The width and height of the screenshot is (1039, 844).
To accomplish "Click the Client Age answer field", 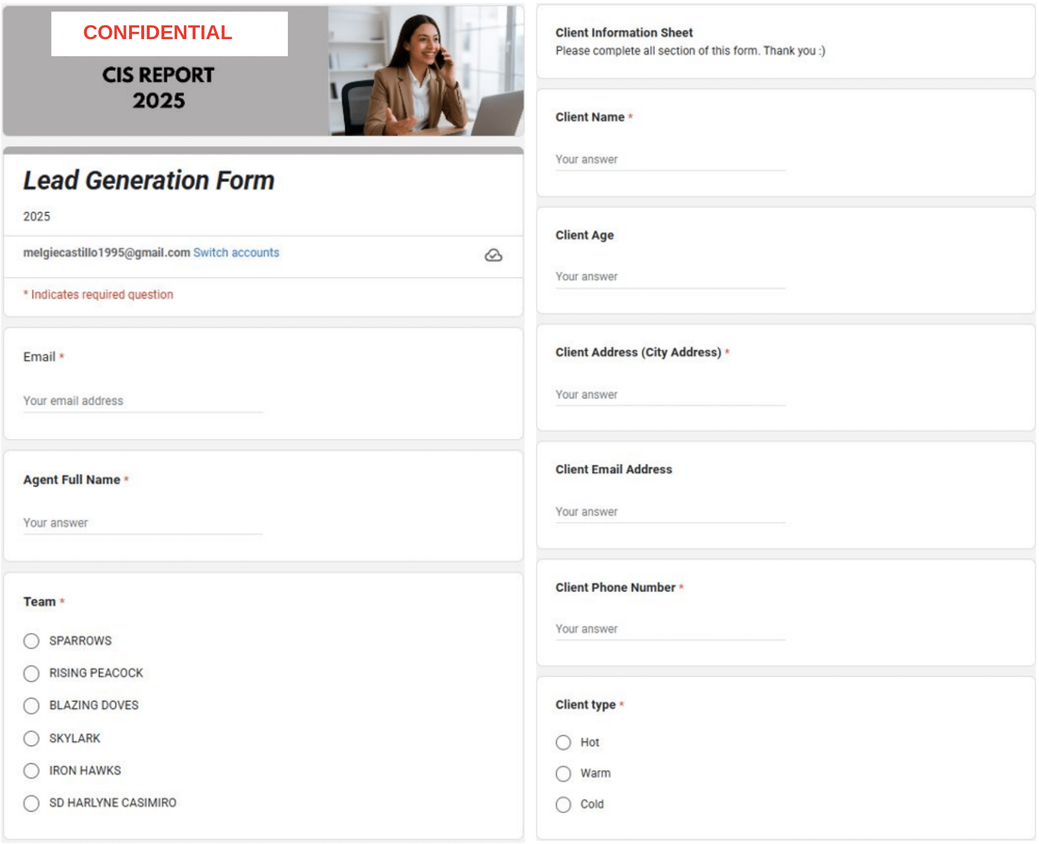I will tap(670, 277).
